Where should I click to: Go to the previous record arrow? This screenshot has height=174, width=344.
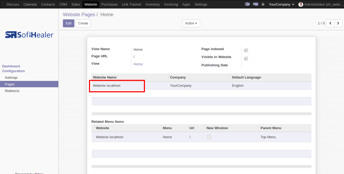(330, 23)
